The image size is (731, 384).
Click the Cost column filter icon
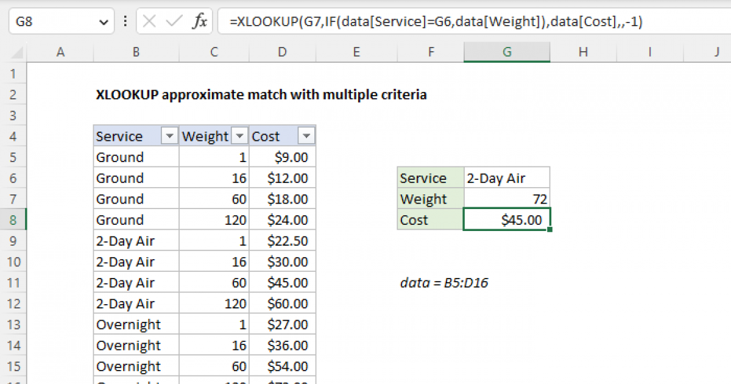pos(308,135)
